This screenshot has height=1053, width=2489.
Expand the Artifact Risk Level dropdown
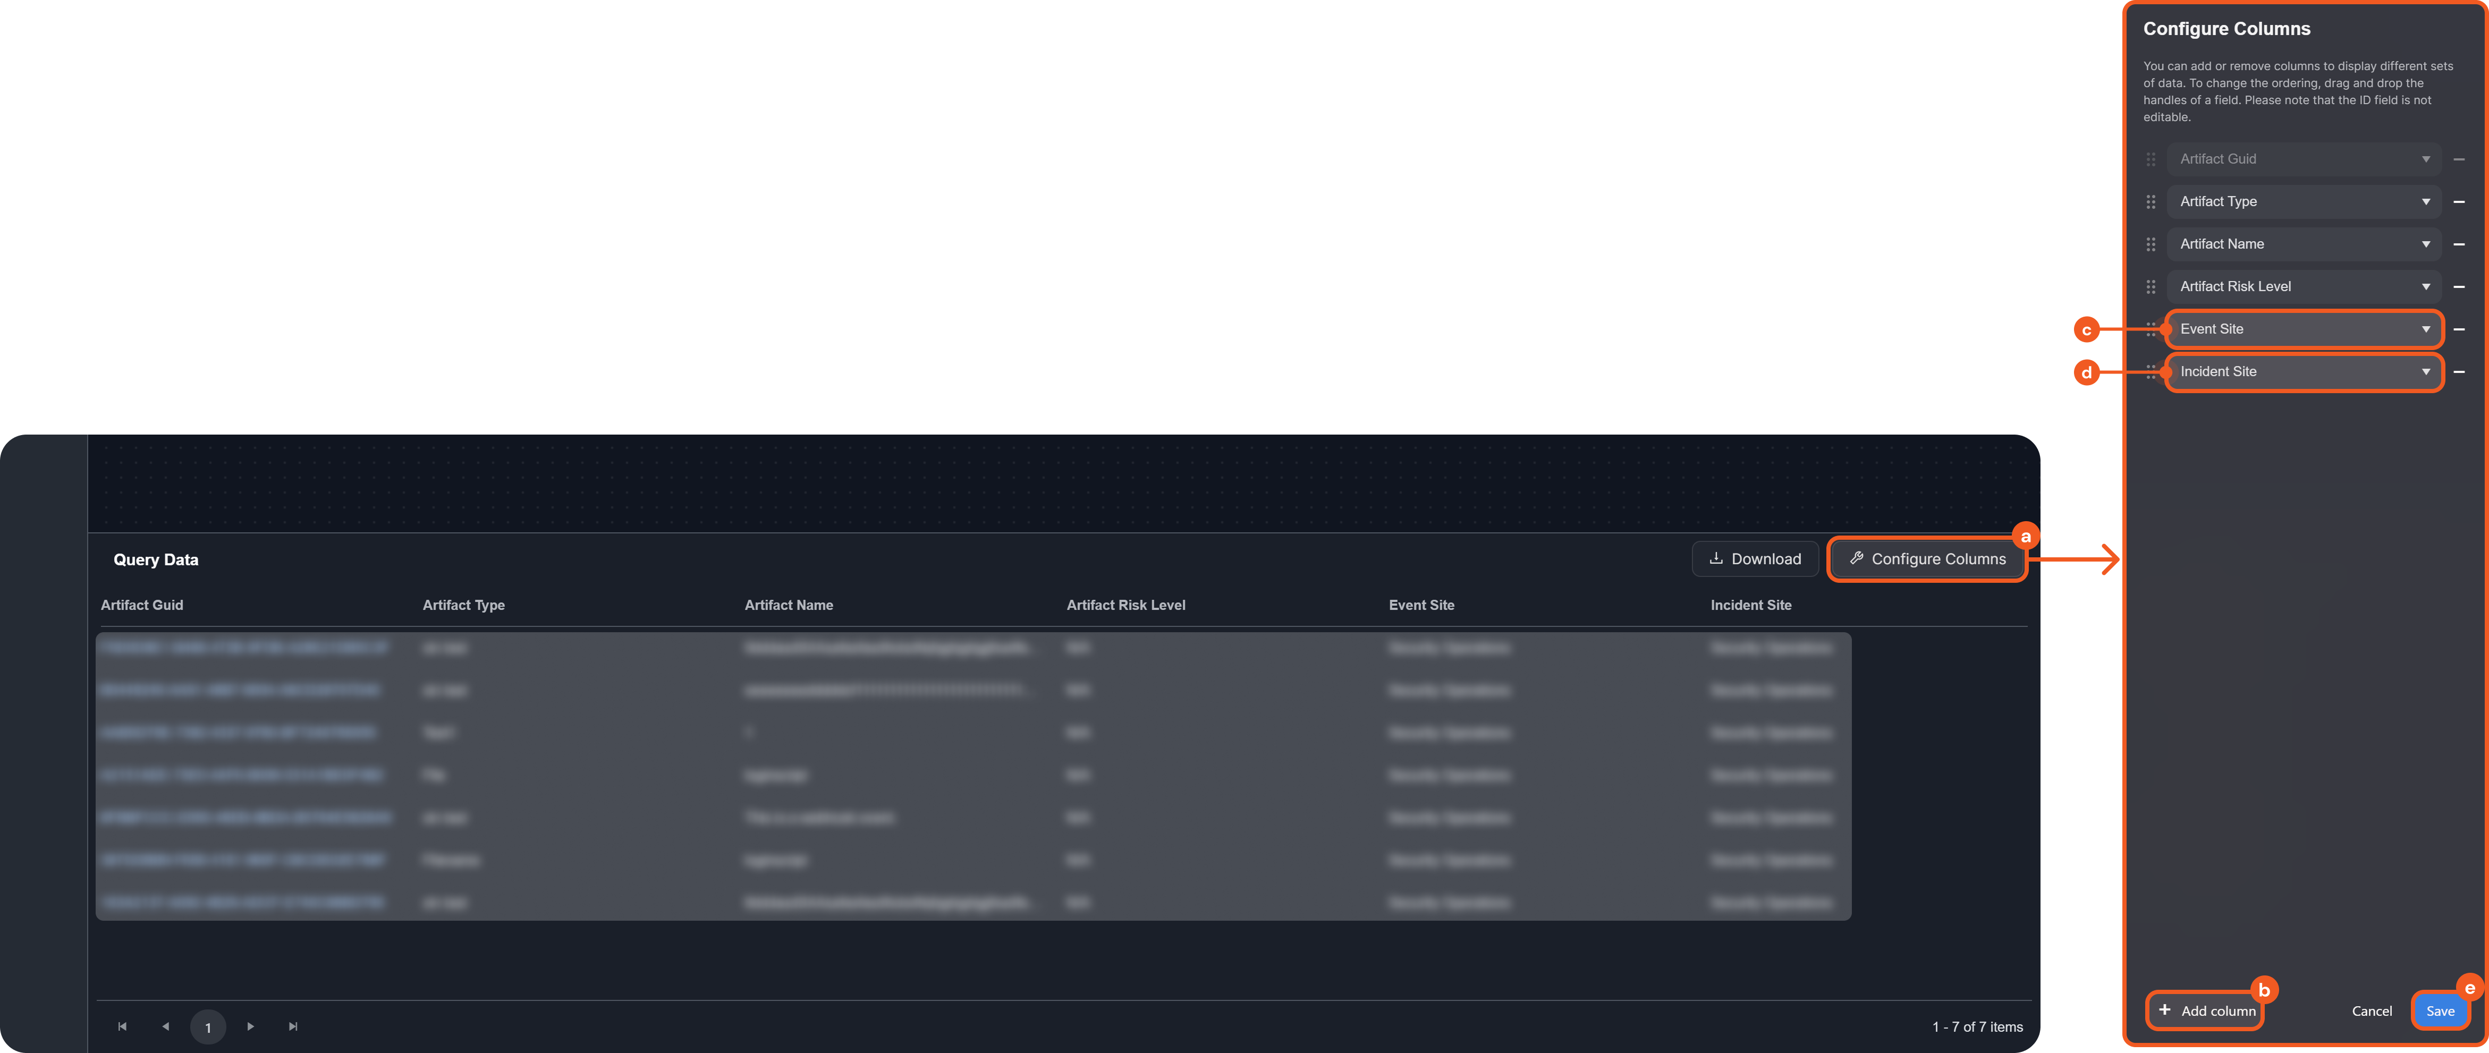pos(2304,287)
